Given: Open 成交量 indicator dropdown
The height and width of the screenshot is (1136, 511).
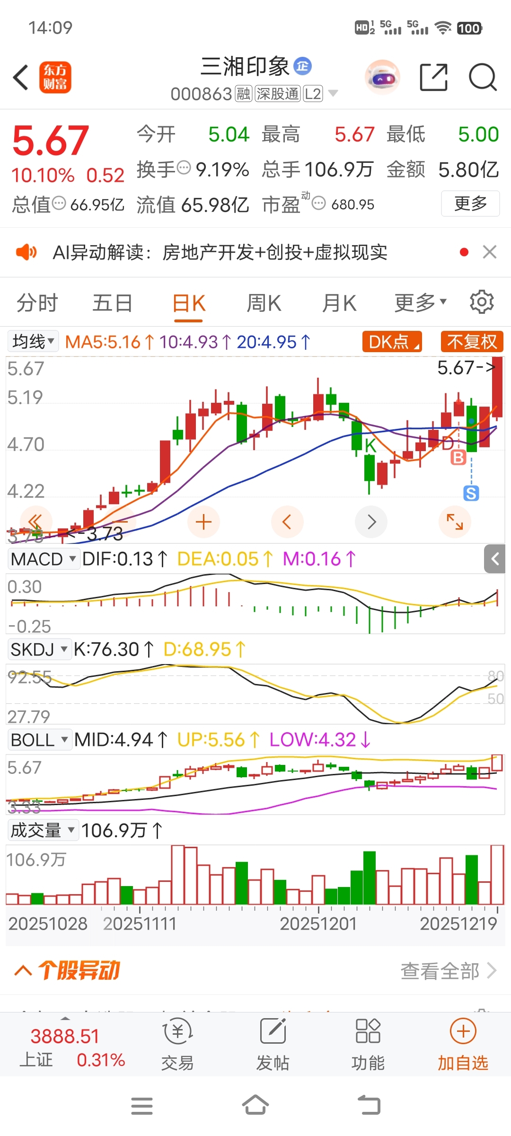Looking at the screenshot, I should pyautogui.click(x=43, y=830).
